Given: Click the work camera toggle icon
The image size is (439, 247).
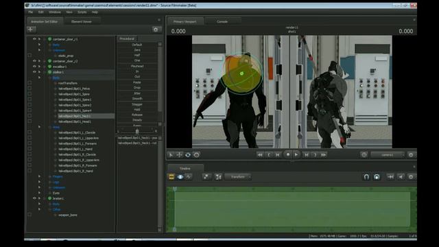Looking at the screenshot, I should (364, 155).
